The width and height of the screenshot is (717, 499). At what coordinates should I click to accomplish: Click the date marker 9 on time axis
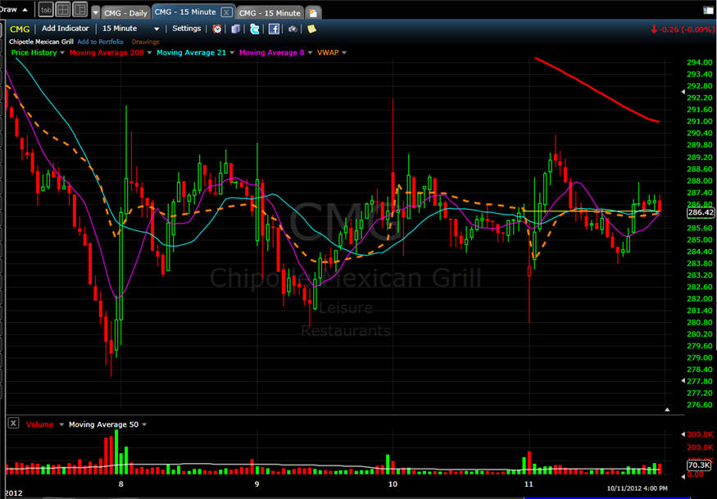(256, 484)
